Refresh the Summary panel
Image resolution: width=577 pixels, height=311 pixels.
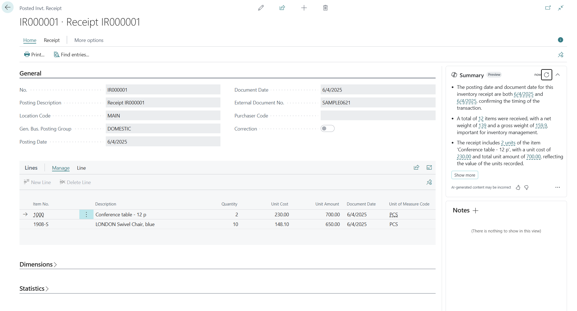pyautogui.click(x=546, y=75)
